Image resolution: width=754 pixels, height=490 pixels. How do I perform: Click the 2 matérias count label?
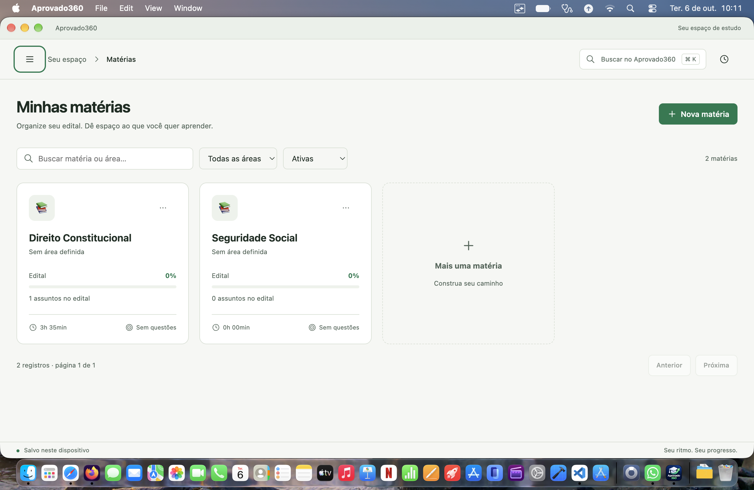coord(721,158)
